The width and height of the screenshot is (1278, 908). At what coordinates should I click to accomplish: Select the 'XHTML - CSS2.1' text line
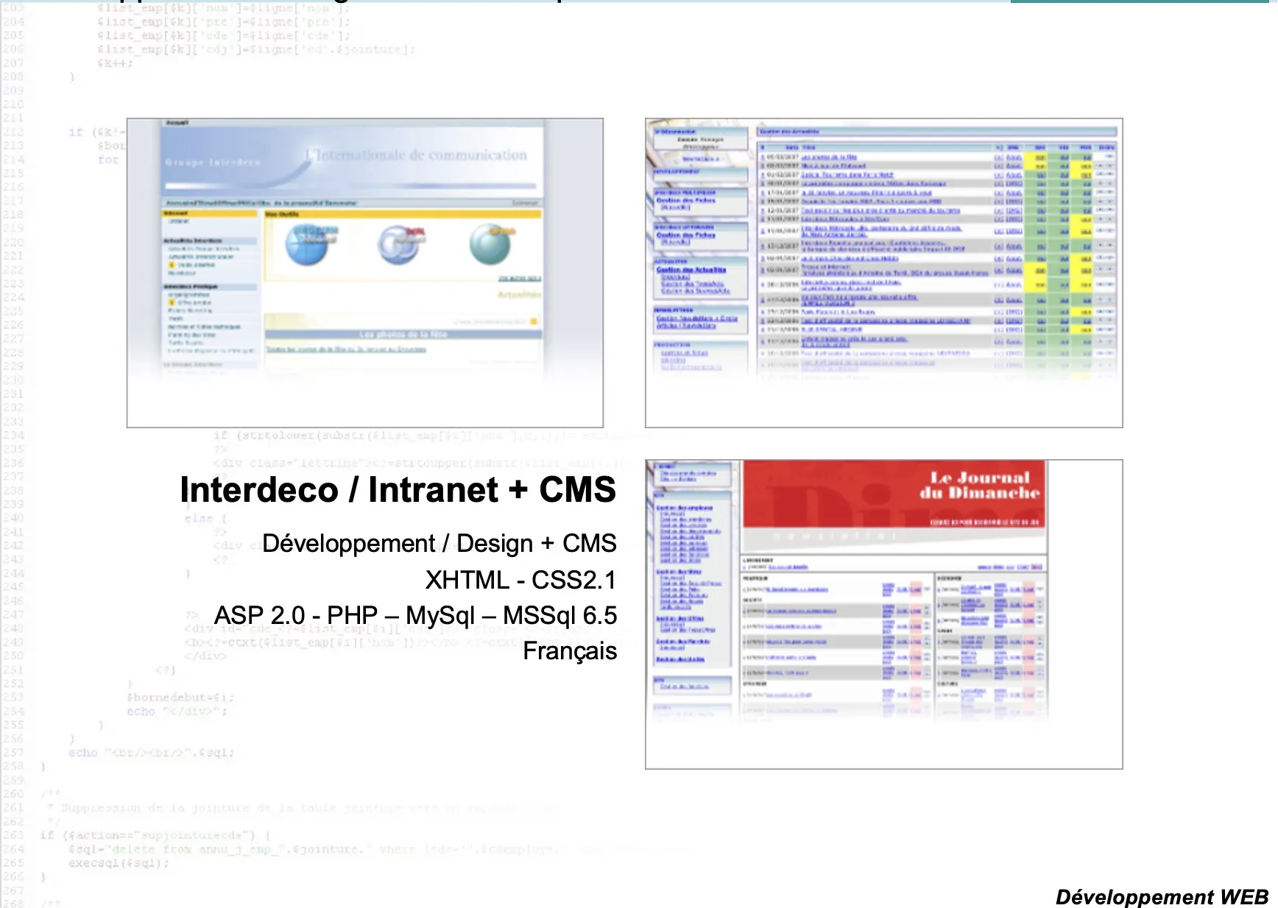point(521,580)
